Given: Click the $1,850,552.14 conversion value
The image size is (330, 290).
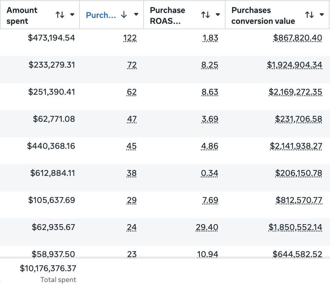Looking at the screenshot, I should [x=295, y=227].
